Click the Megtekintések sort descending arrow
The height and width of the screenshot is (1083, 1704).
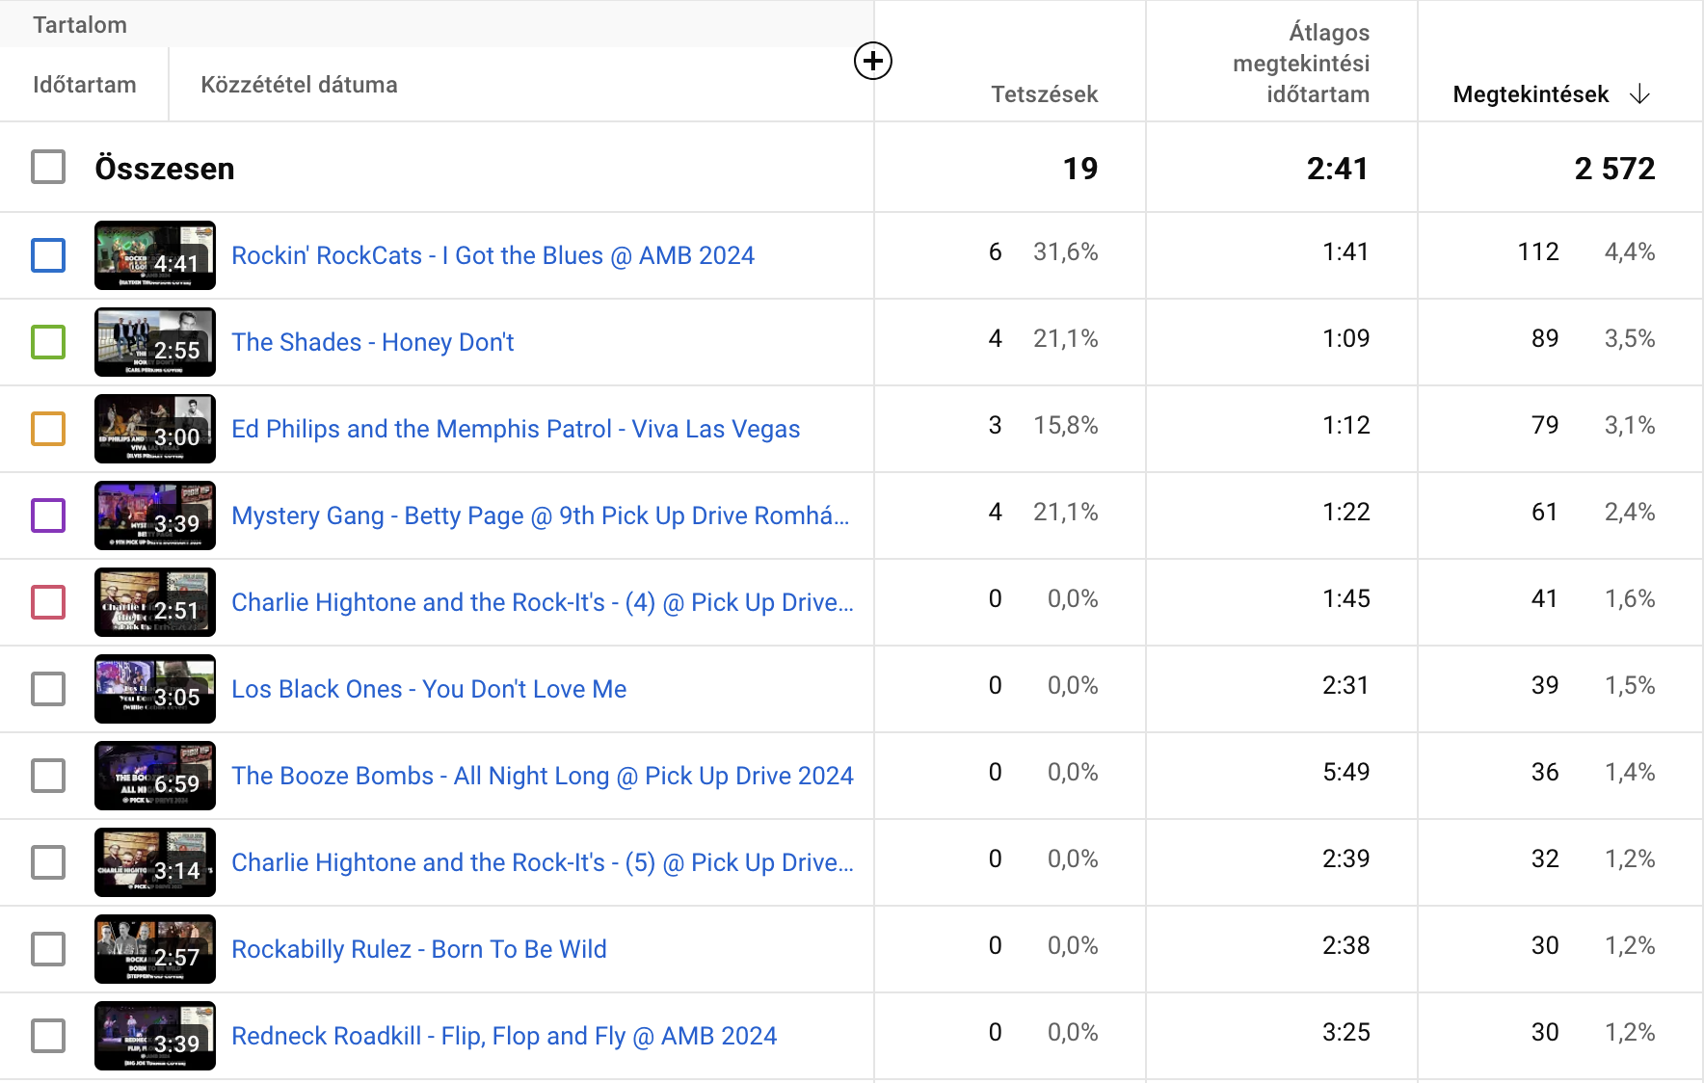point(1639,94)
